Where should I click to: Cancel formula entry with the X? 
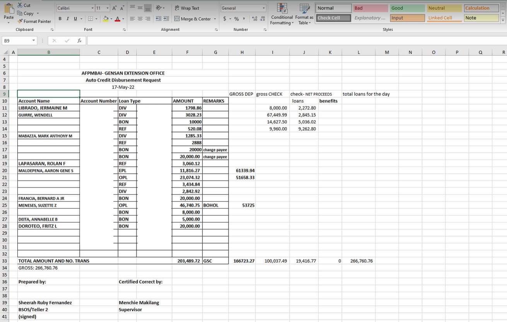[54, 41]
